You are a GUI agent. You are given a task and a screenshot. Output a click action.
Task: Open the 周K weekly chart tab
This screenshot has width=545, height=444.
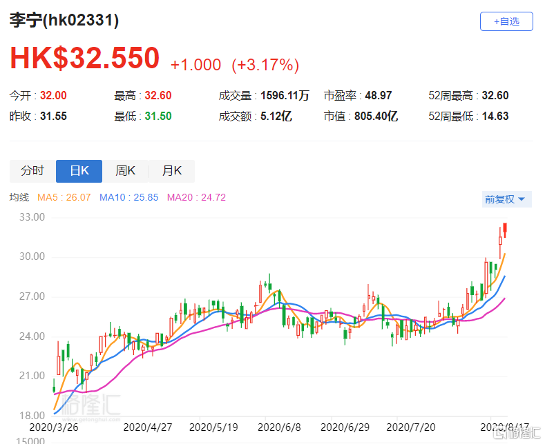pos(125,171)
